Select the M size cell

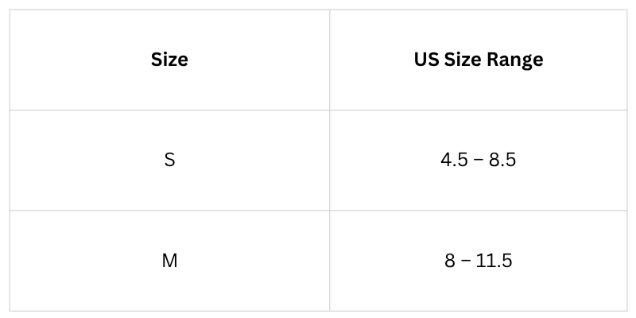coord(169,260)
